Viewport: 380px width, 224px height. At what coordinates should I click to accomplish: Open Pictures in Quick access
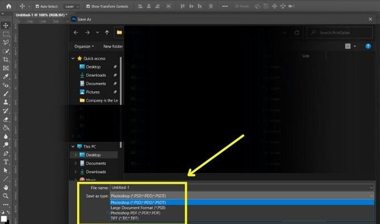pyautogui.click(x=93, y=92)
